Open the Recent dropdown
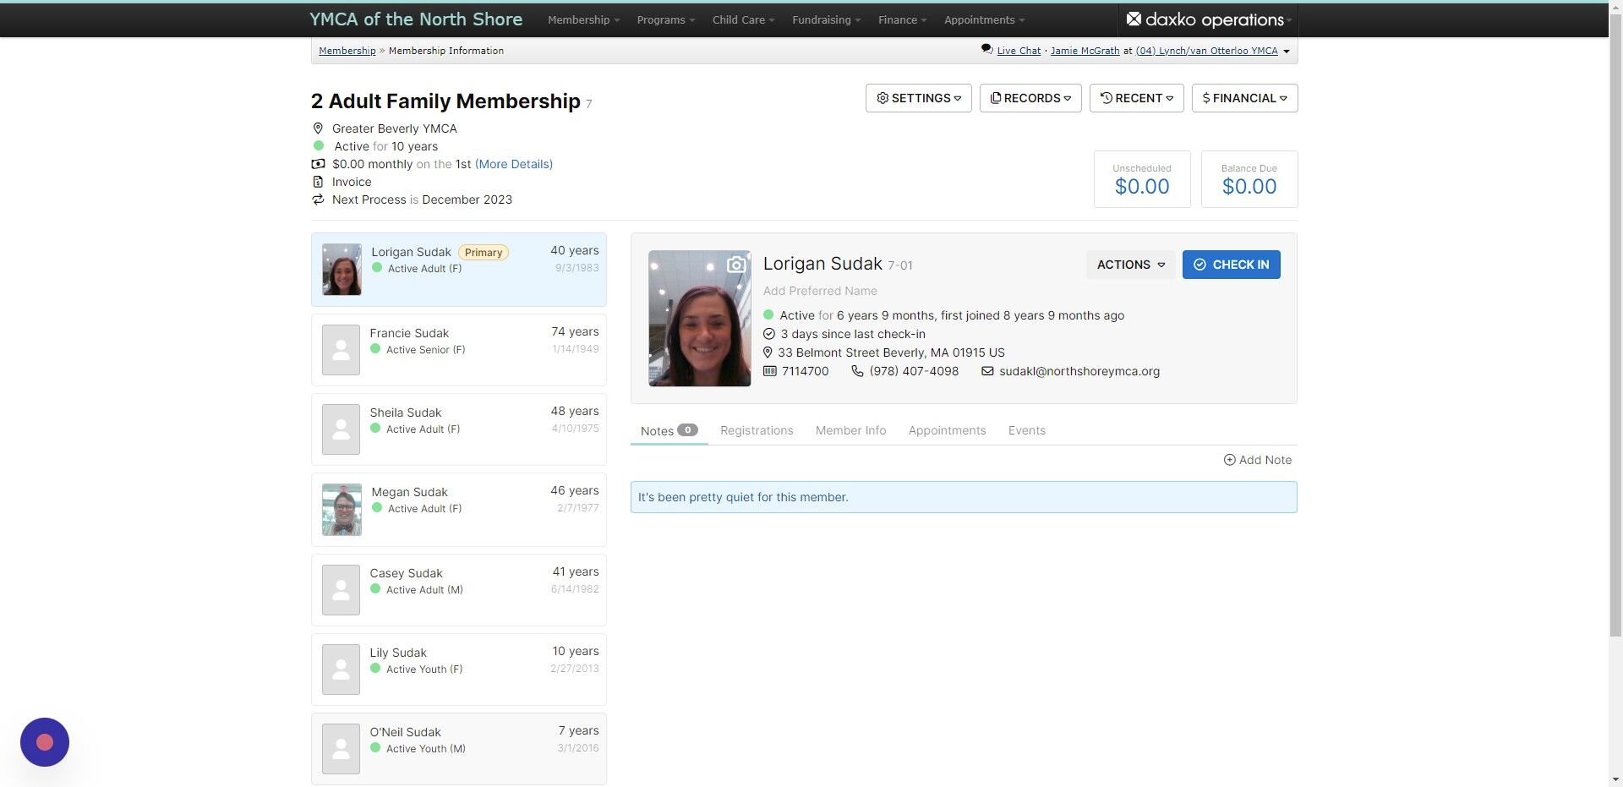The width and height of the screenshot is (1623, 787). click(1137, 98)
